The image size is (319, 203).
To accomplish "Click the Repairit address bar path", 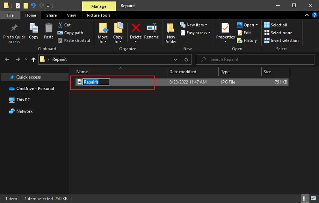I will (59, 59).
